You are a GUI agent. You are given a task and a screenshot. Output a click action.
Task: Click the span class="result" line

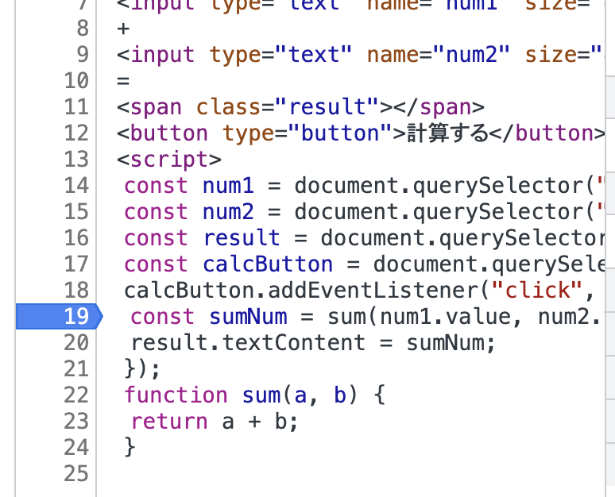click(300, 106)
